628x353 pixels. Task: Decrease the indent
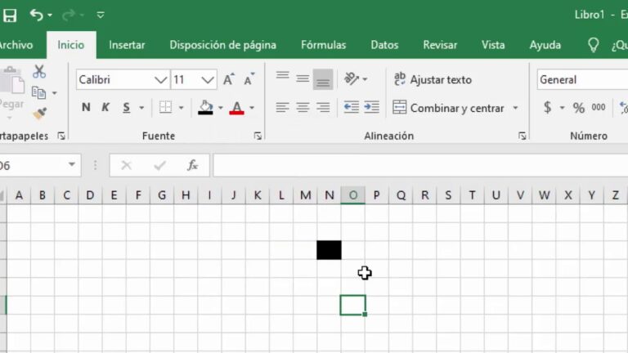pyautogui.click(x=352, y=107)
